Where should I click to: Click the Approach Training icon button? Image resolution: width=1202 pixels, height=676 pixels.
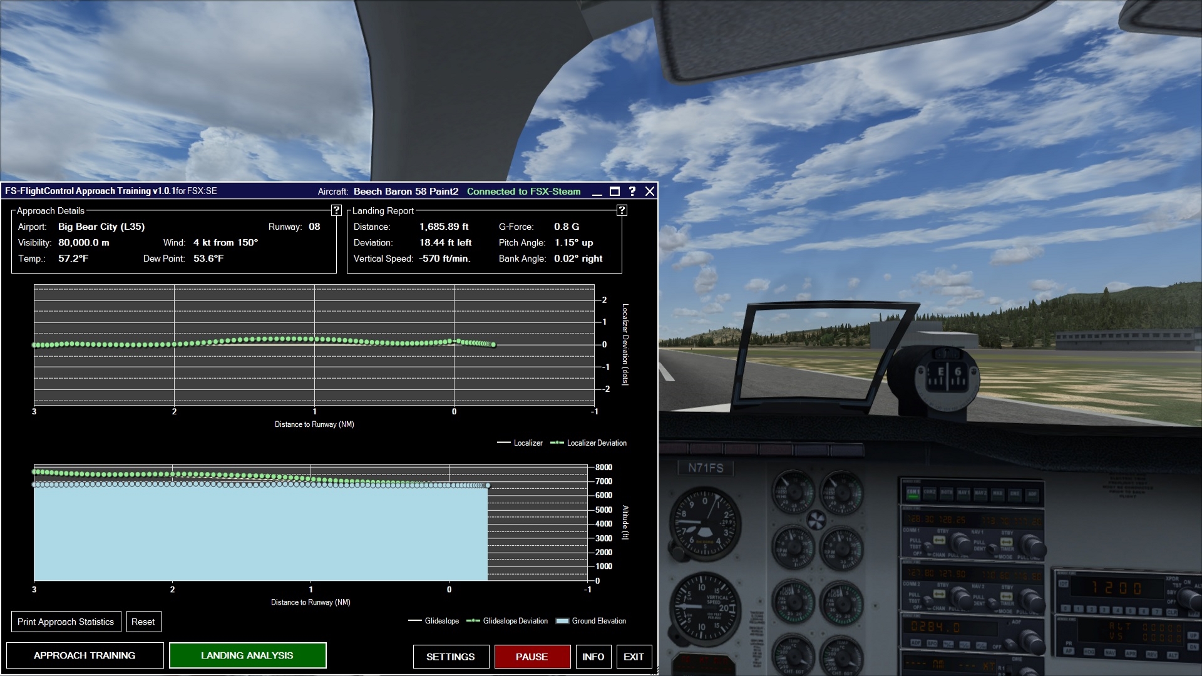(x=85, y=655)
